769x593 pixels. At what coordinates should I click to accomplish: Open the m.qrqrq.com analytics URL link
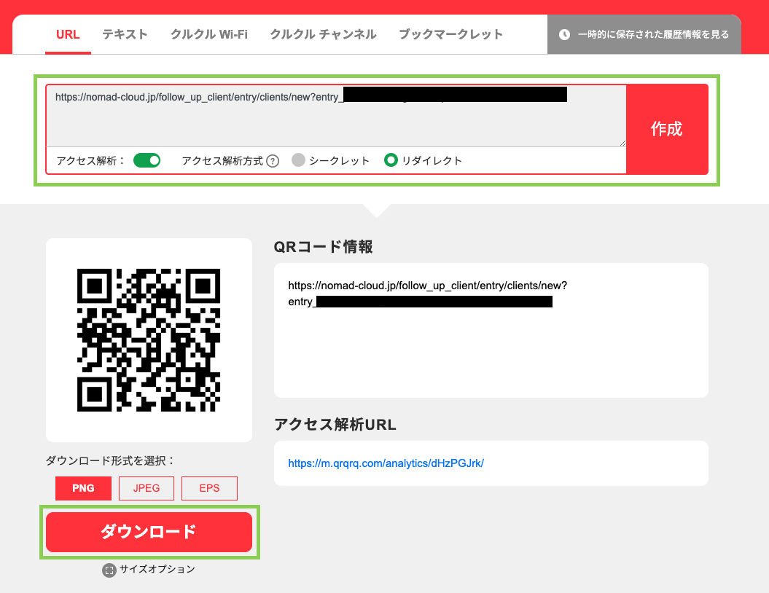pyautogui.click(x=386, y=463)
